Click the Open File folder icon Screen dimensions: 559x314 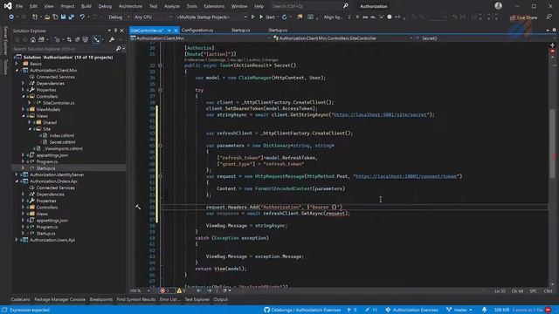(x=47, y=17)
